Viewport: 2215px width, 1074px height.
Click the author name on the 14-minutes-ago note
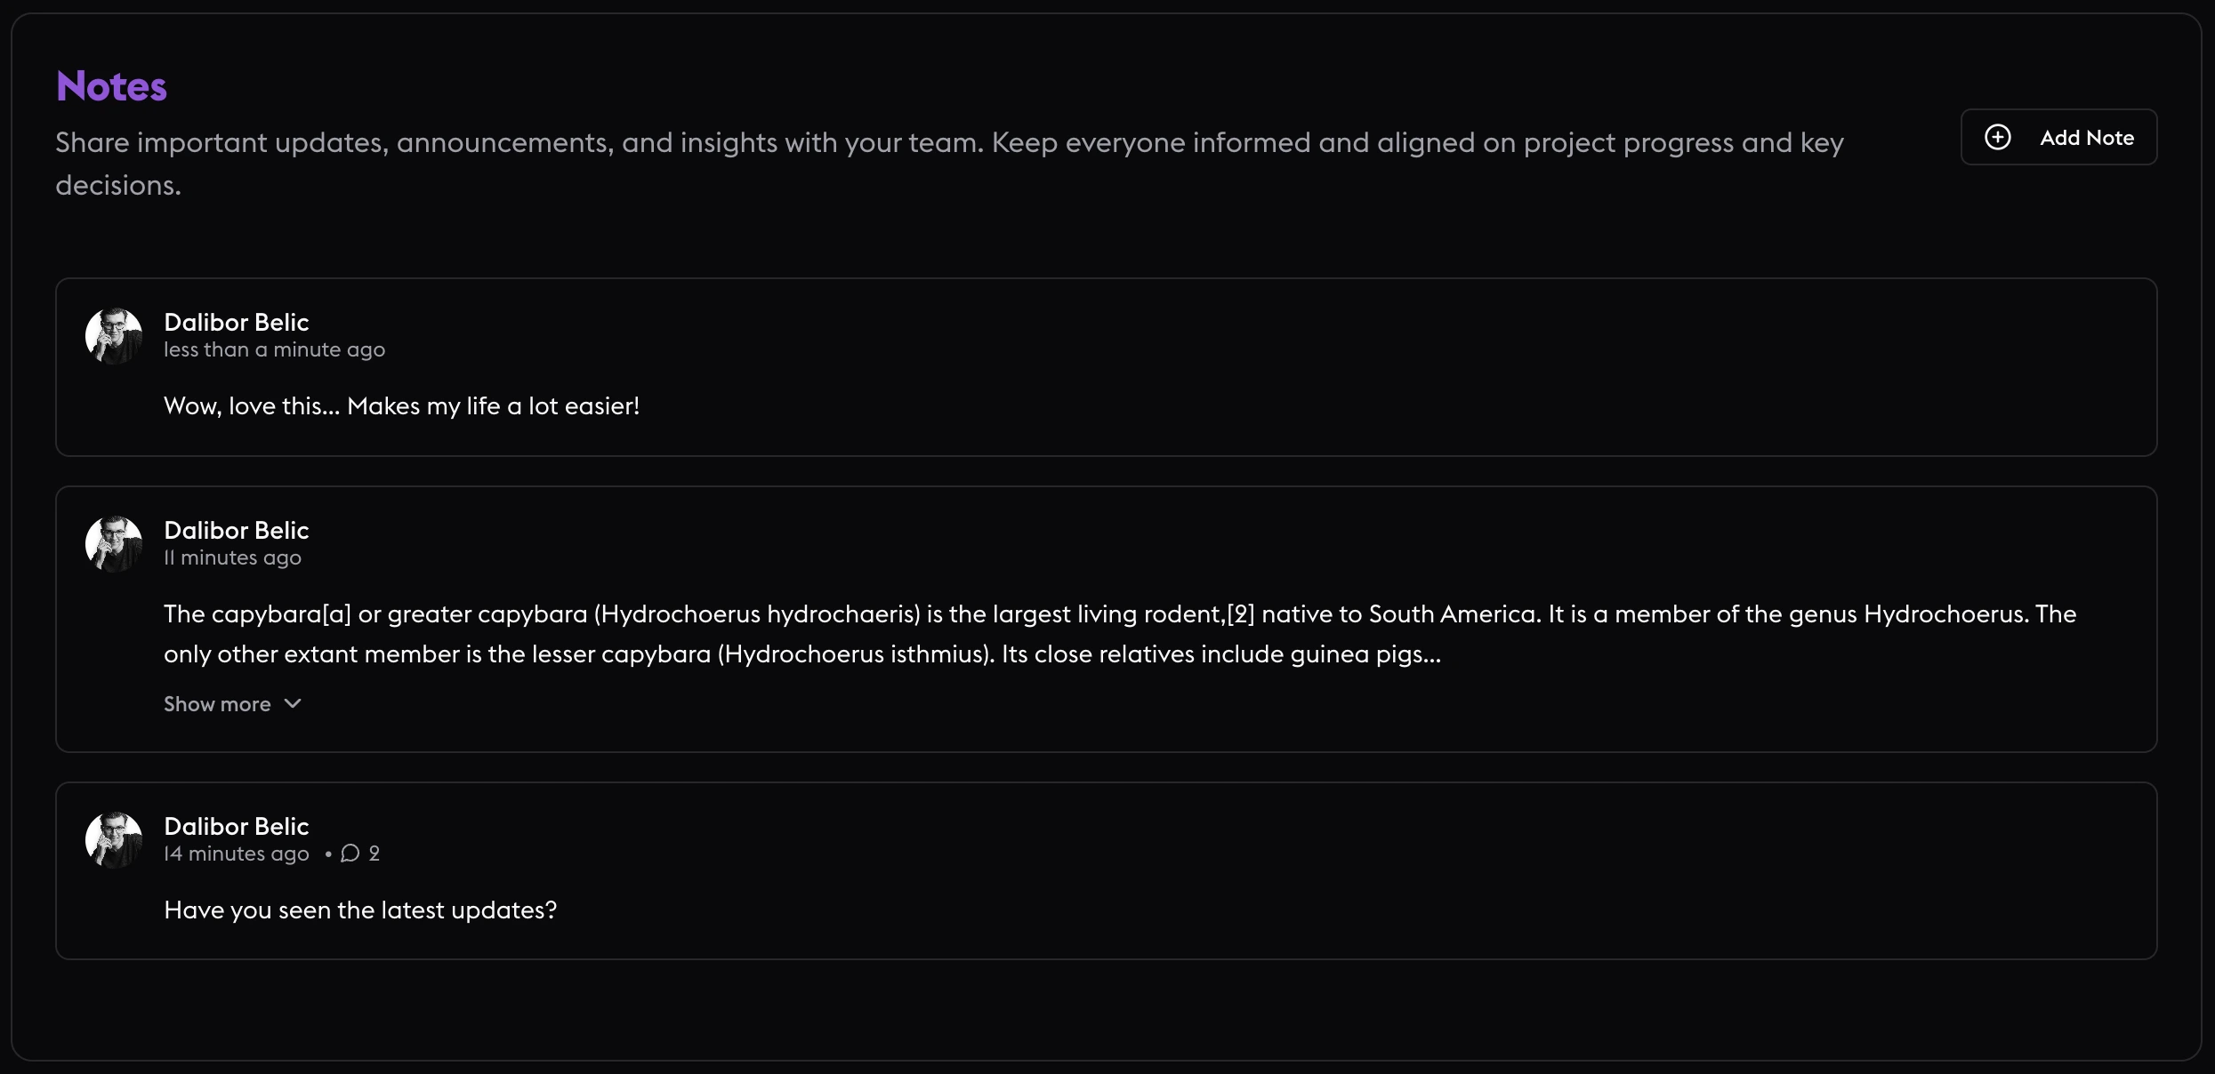237,826
